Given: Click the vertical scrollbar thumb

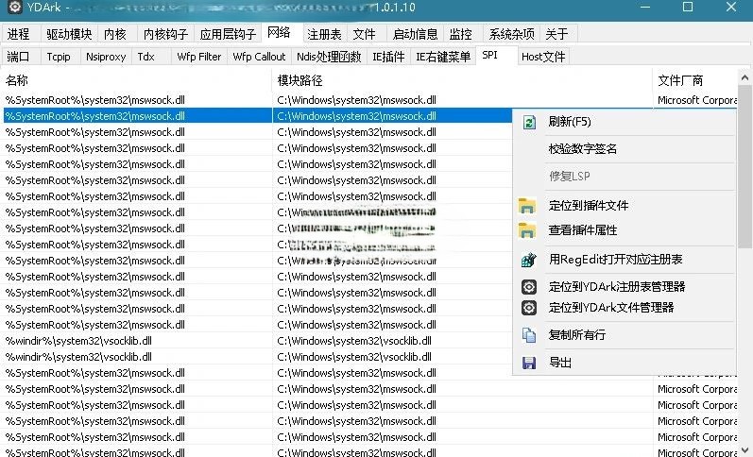Looking at the screenshot, I should coord(744,166).
